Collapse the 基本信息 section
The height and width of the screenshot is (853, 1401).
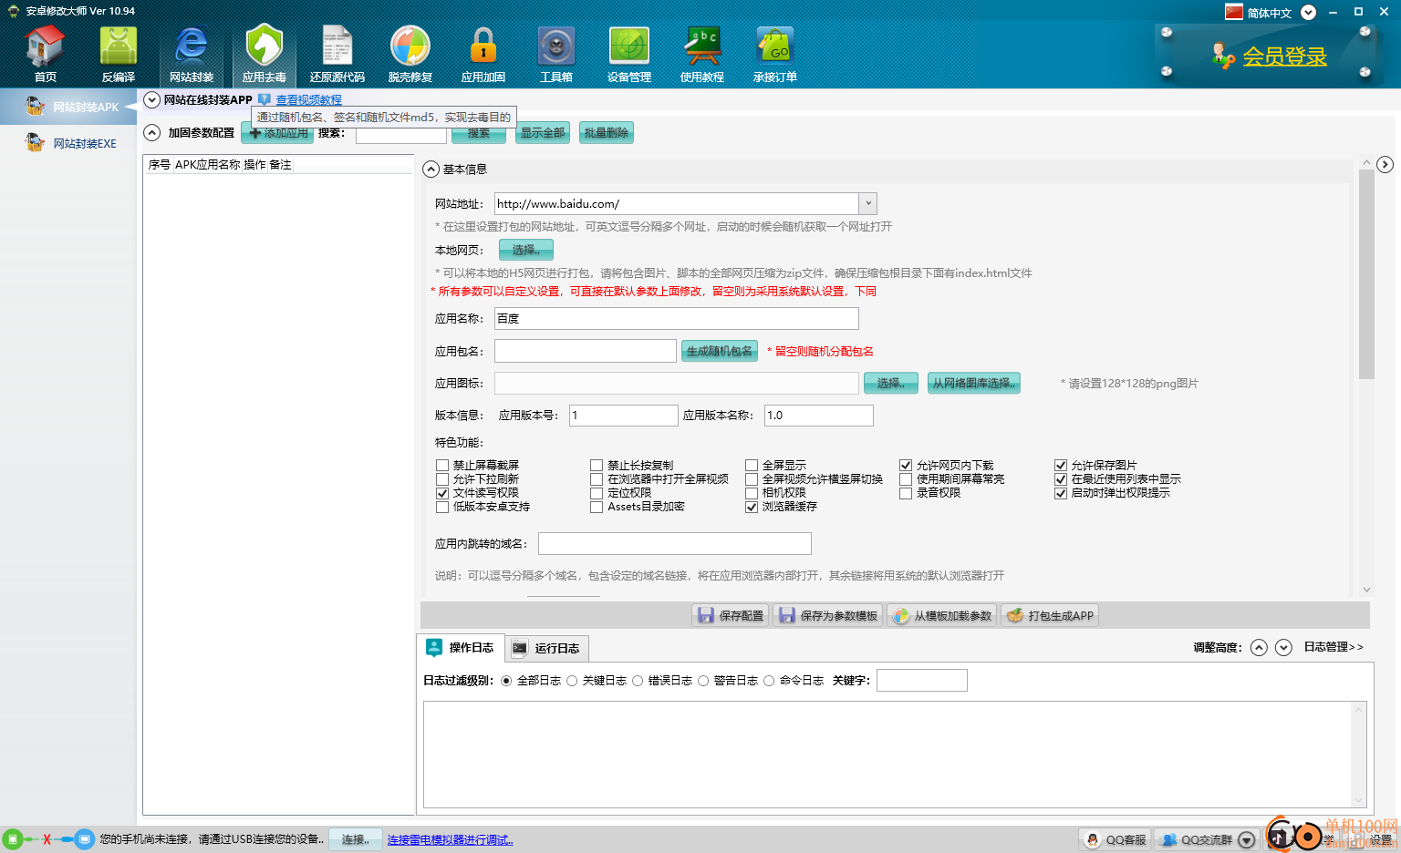(431, 169)
